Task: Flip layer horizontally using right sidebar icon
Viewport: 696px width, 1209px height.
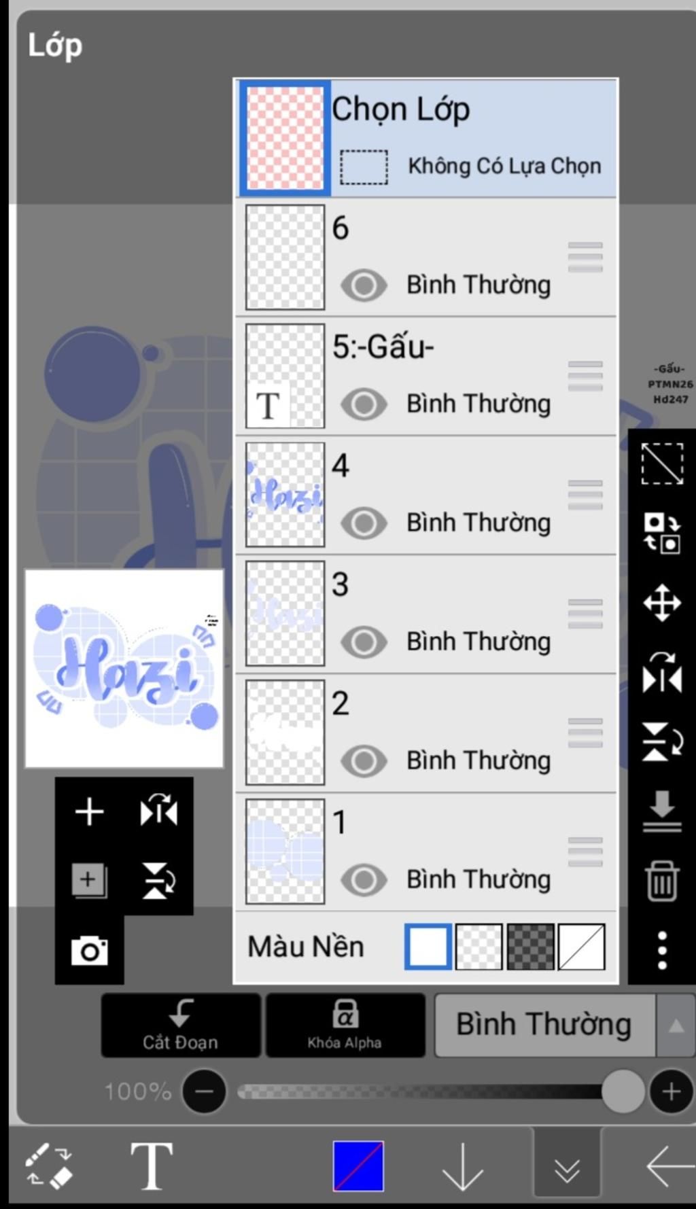Action: coord(662,673)
